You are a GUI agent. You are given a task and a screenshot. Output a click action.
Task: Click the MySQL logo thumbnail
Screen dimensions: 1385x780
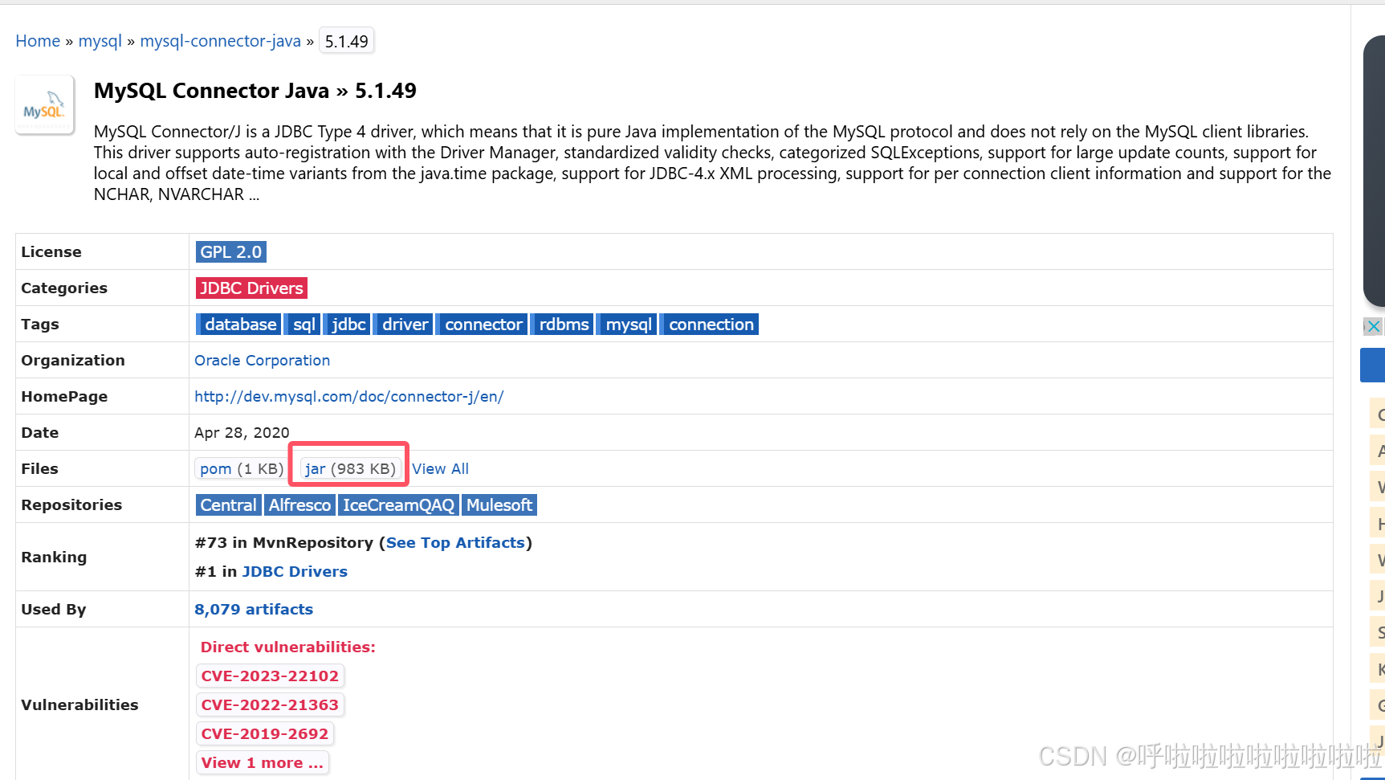(45, 105)
